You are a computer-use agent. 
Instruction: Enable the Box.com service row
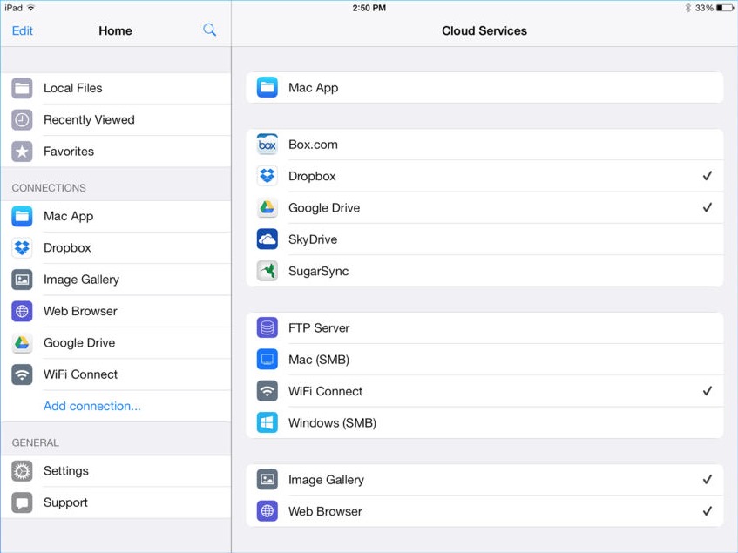pyautogui.click(x=484, y=145)
